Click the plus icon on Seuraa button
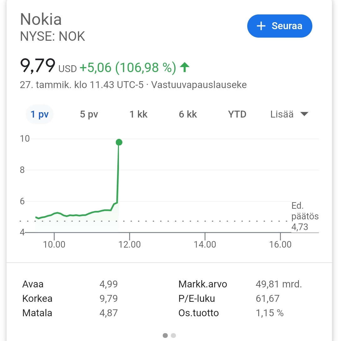Viewport: 338px width, 341px height. click(x=261, y=26)
